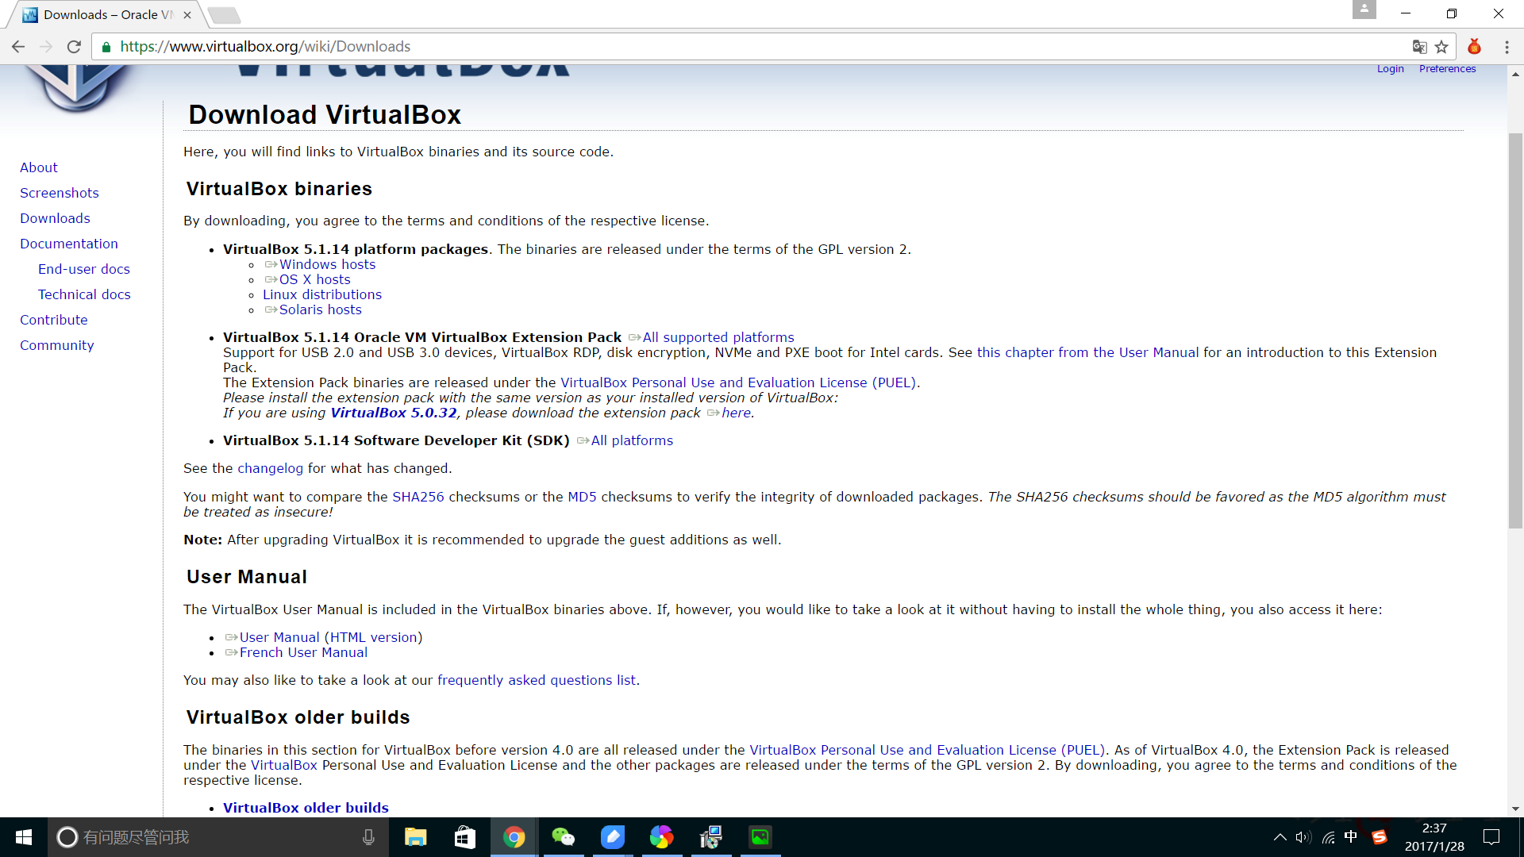
Task: Click the VirtualBox logo image
Action: (77, 89)
